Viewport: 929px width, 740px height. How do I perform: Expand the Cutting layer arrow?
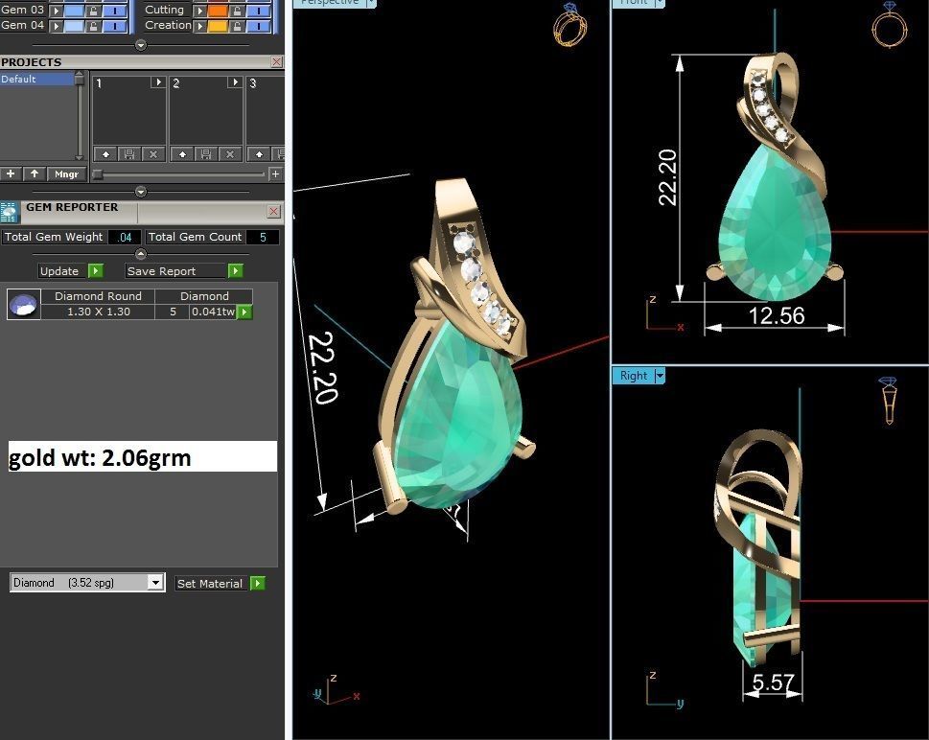pos(200,11)
